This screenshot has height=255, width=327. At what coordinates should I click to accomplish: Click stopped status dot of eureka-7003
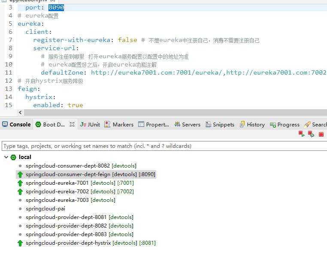point(20,200)
